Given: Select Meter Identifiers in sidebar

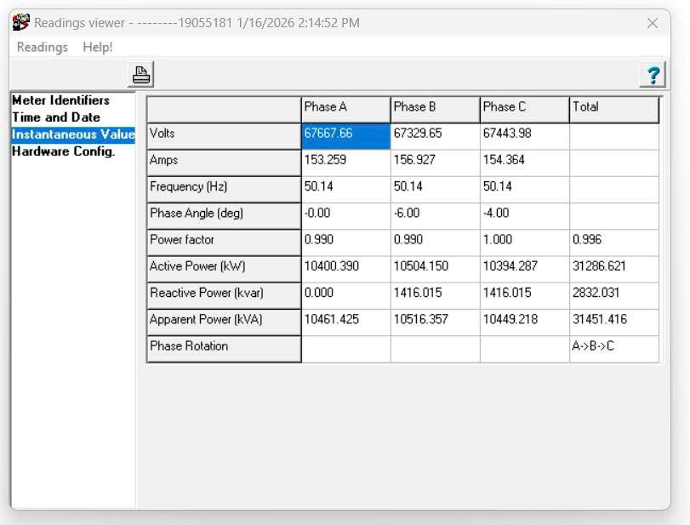Looking at the screenshot, I should (x=60, y=100).
